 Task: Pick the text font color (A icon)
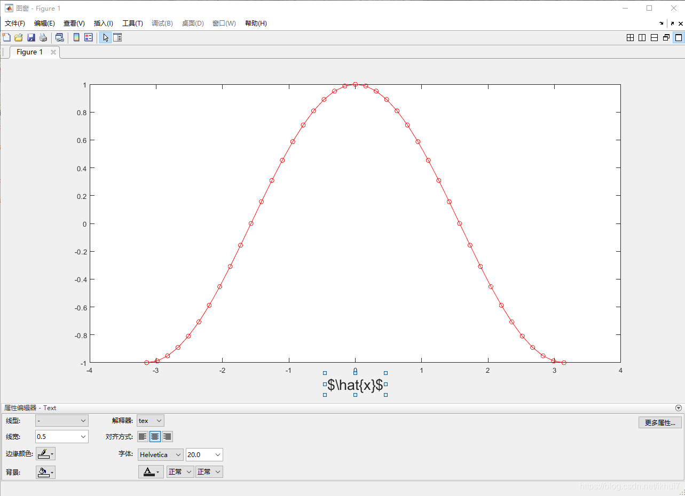coord(151,472)
